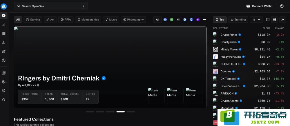
Task: Click the Doodles avatar thumbnail
Action: coord(215,72)
